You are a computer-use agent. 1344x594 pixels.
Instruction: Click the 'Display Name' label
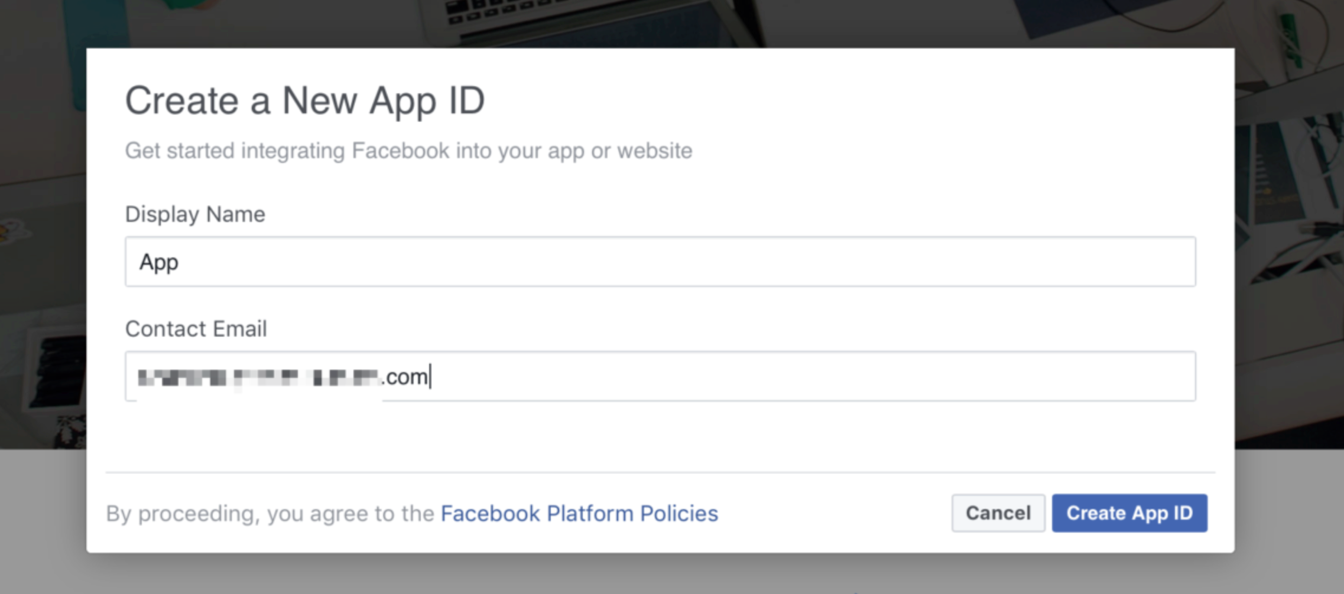click(x=195, y=214)
